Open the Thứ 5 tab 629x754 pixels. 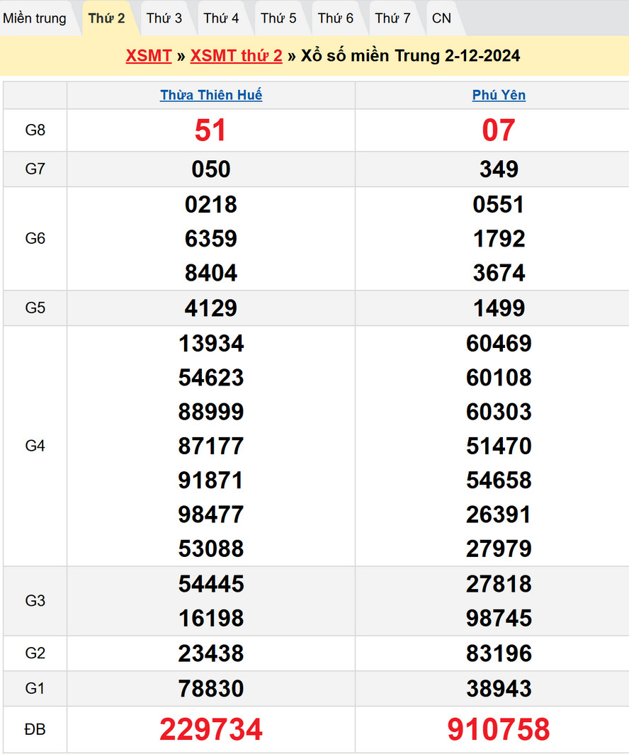click(278, 18)
